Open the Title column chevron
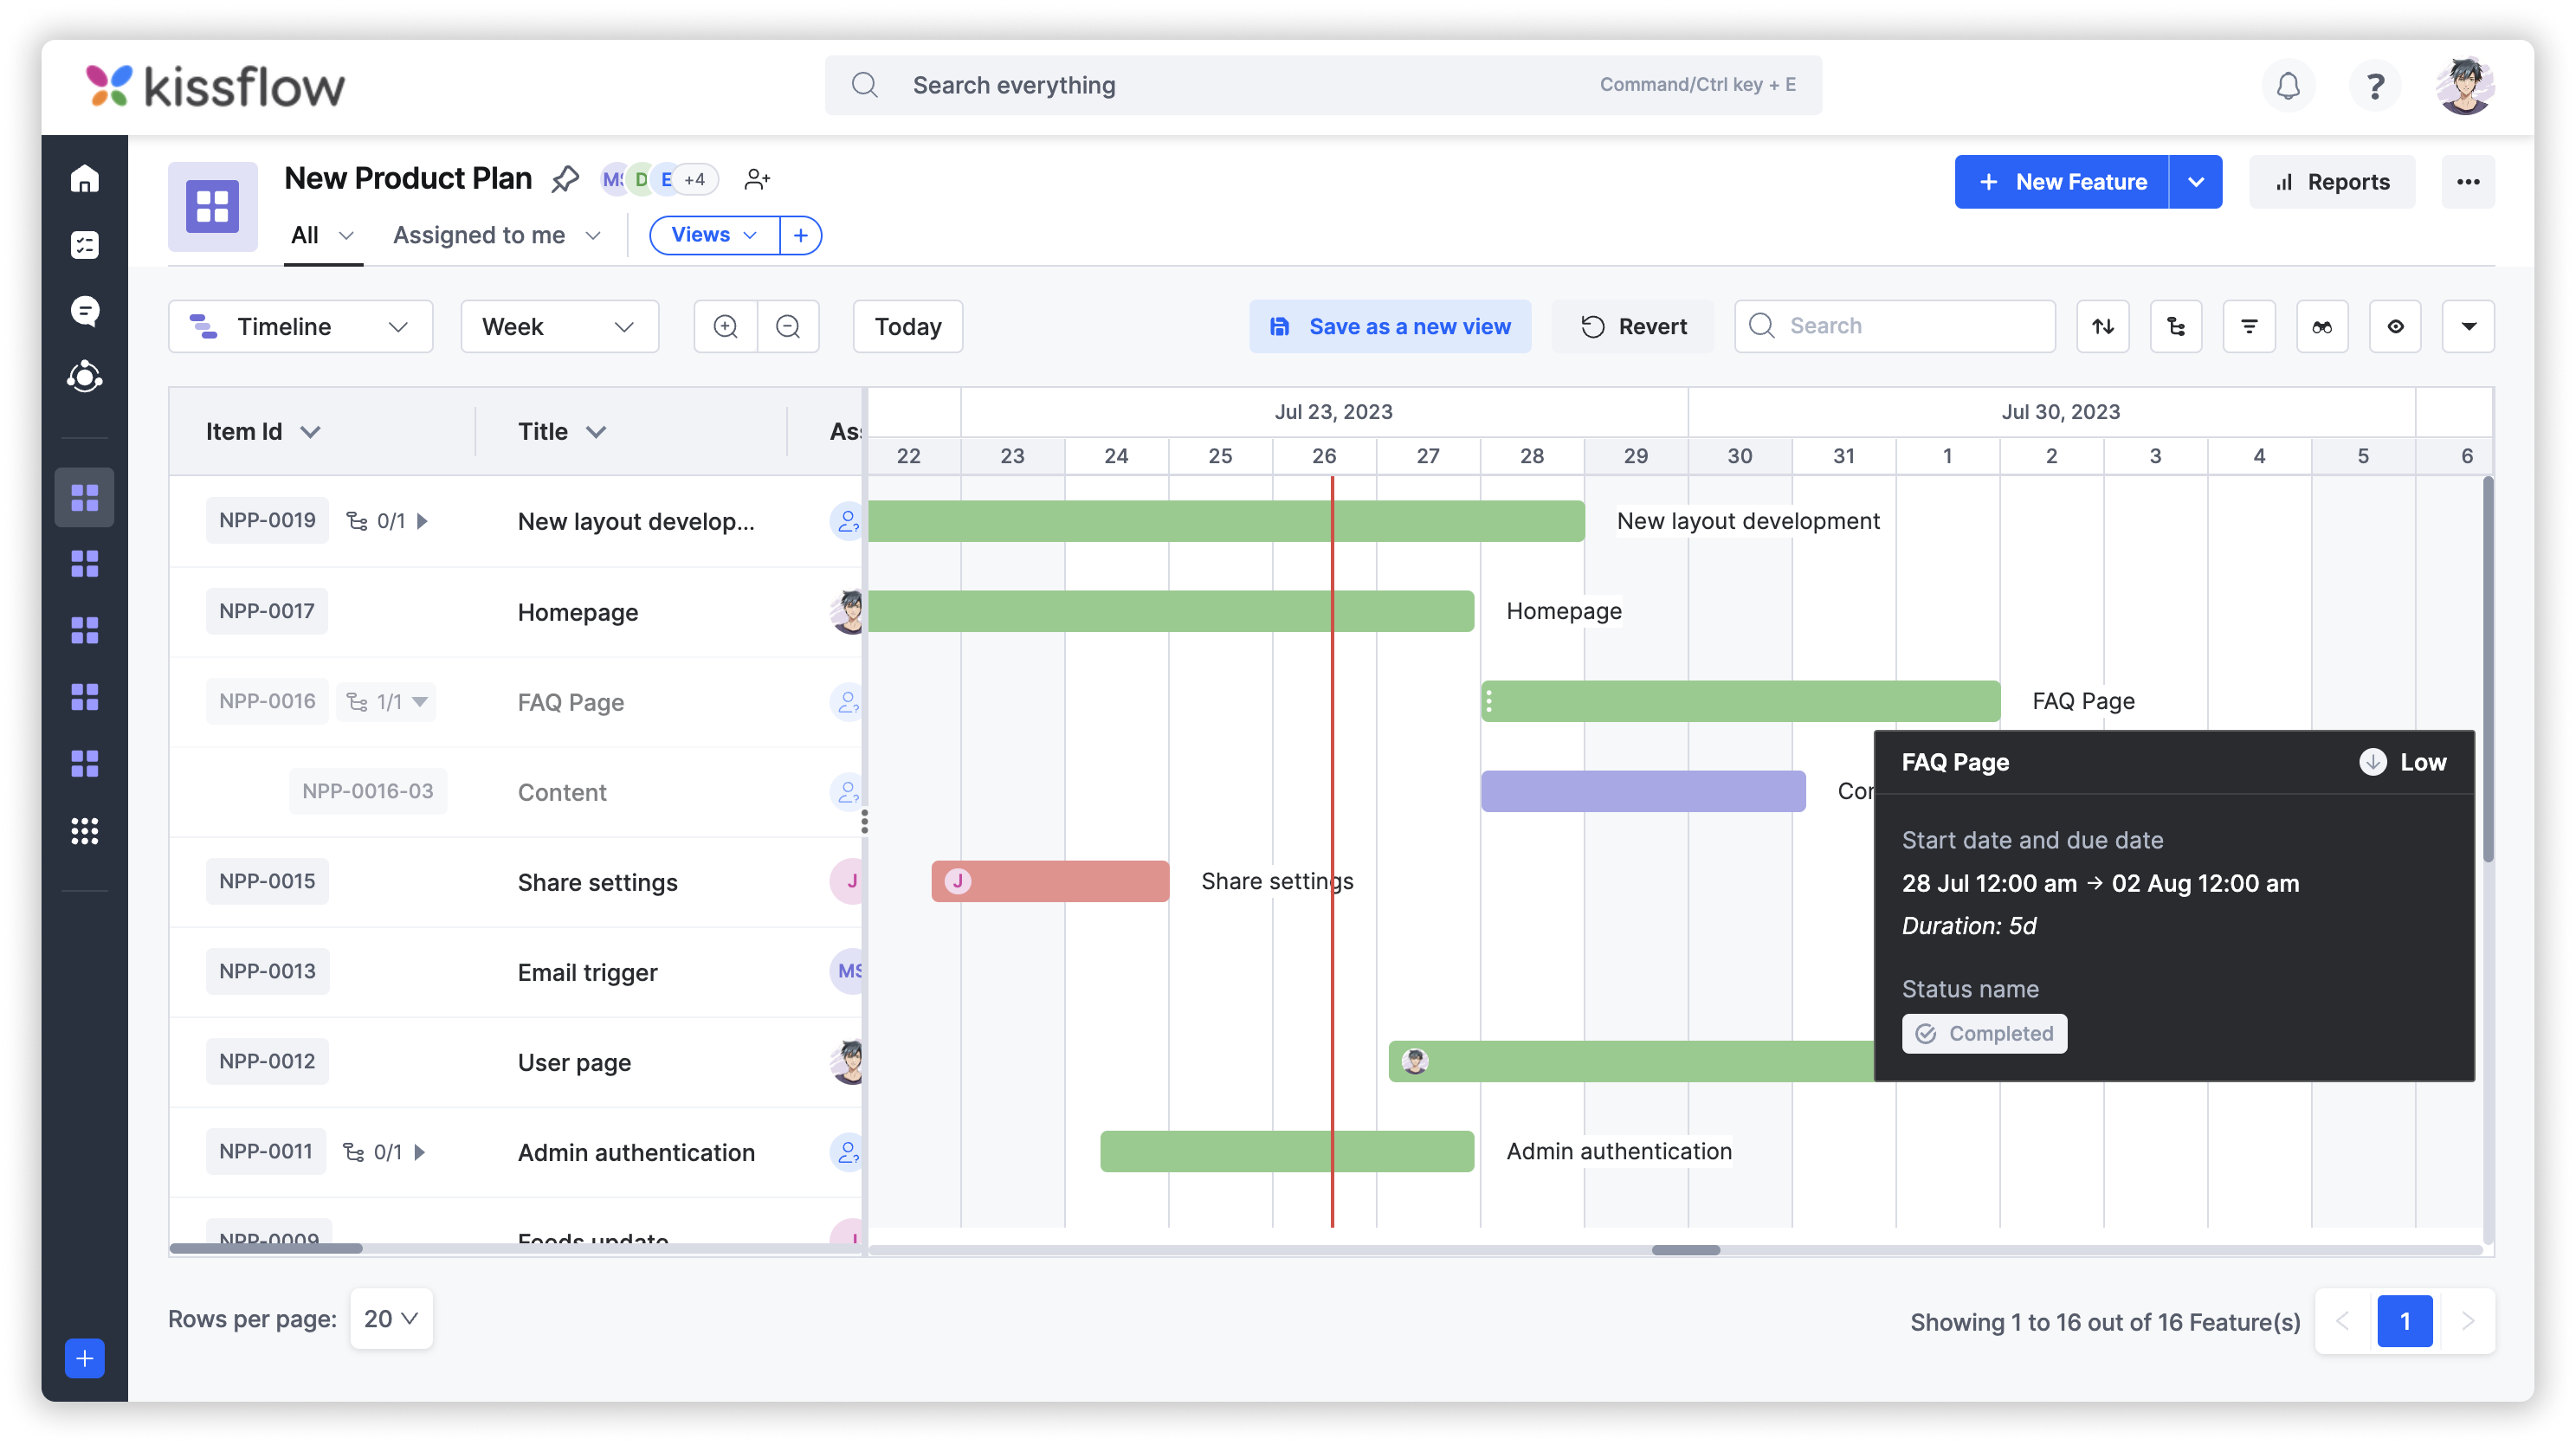The width and height of the screenshot is (2576, 1445). [596, 432]
